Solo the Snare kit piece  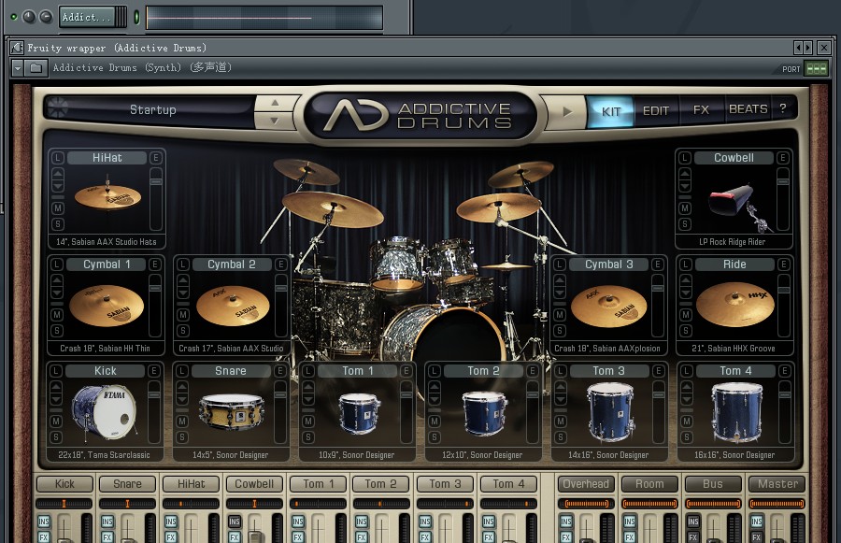click(182, 437)
